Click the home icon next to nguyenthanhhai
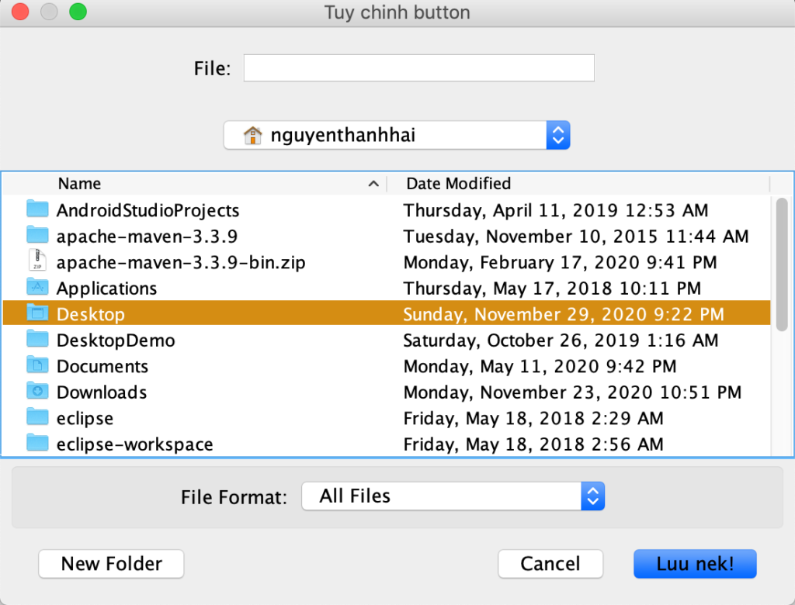 pyautogui.click(x=254, y=134)
